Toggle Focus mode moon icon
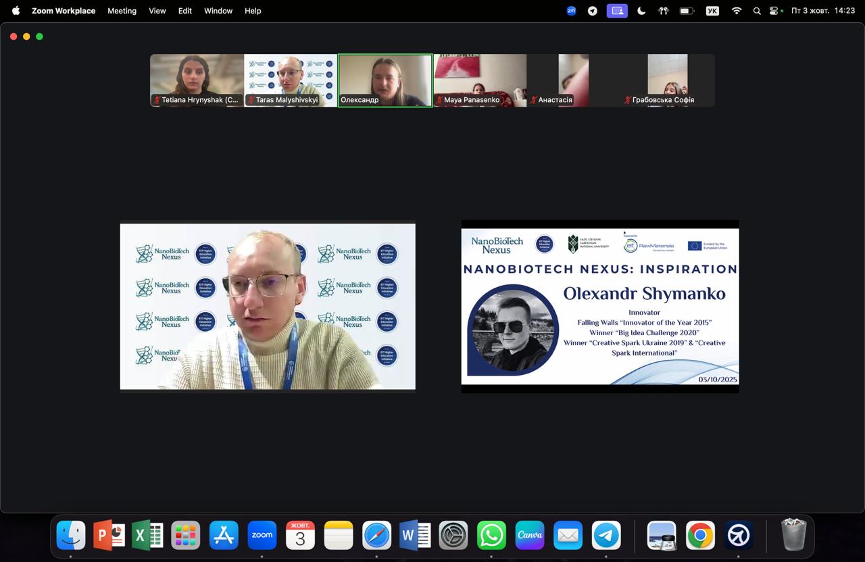The height and width of the screenshot is (562, 865). click(641, 11)
